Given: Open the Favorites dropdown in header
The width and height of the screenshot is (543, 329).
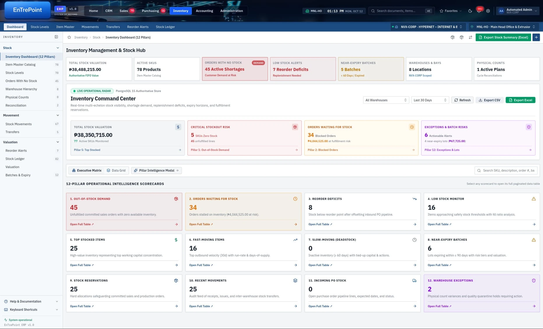Looking at the screenshot, I should click(x=451, y=11).
